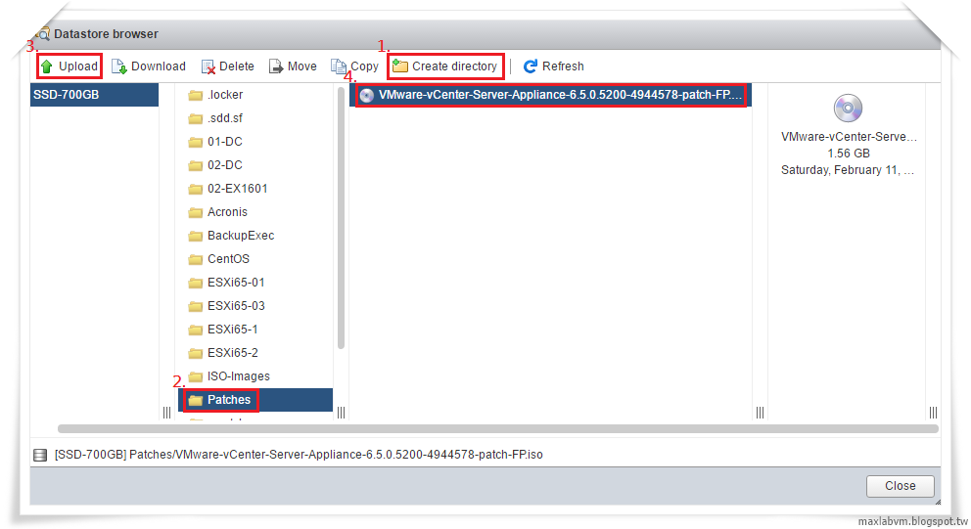Click the Move file icon

click(x=276, y=66)
